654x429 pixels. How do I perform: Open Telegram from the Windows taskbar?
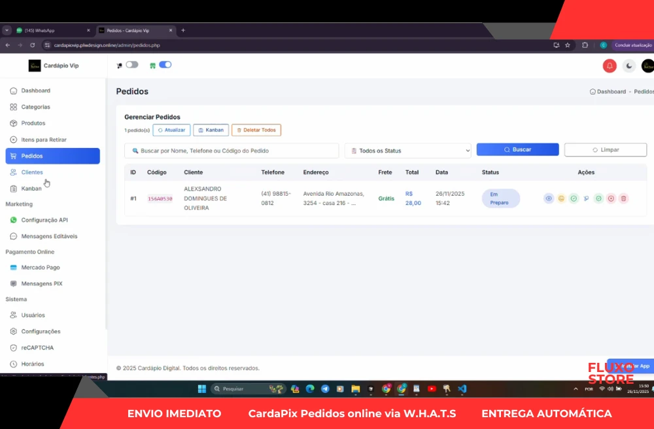coord(325,388)
